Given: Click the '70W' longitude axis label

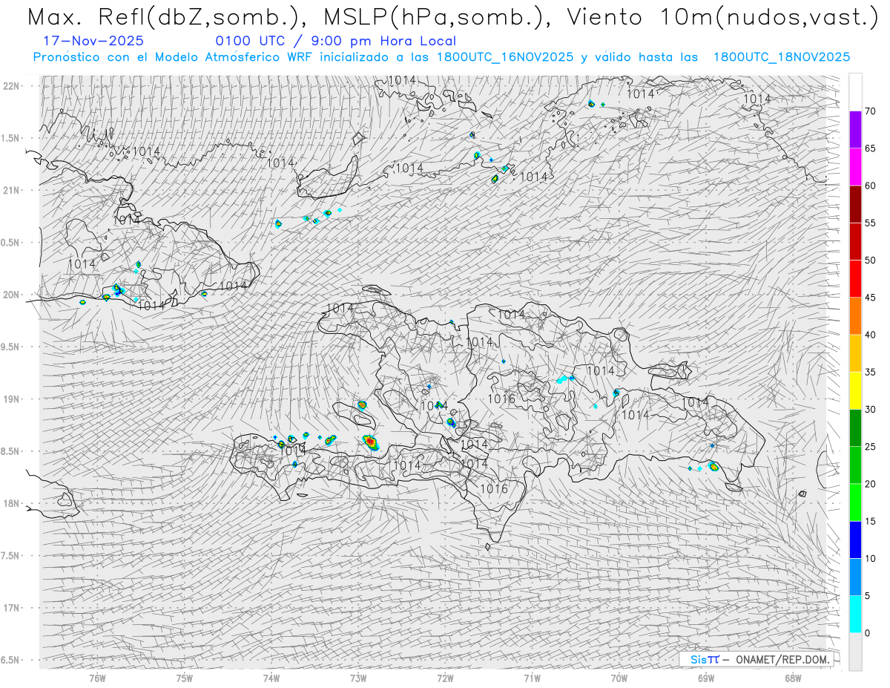Looking at the screenshot, I should pos(619,677).
